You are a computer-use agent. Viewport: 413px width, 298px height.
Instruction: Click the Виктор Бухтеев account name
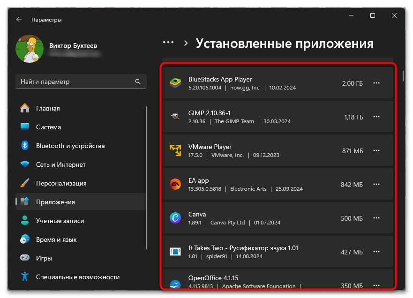(73, 45)
